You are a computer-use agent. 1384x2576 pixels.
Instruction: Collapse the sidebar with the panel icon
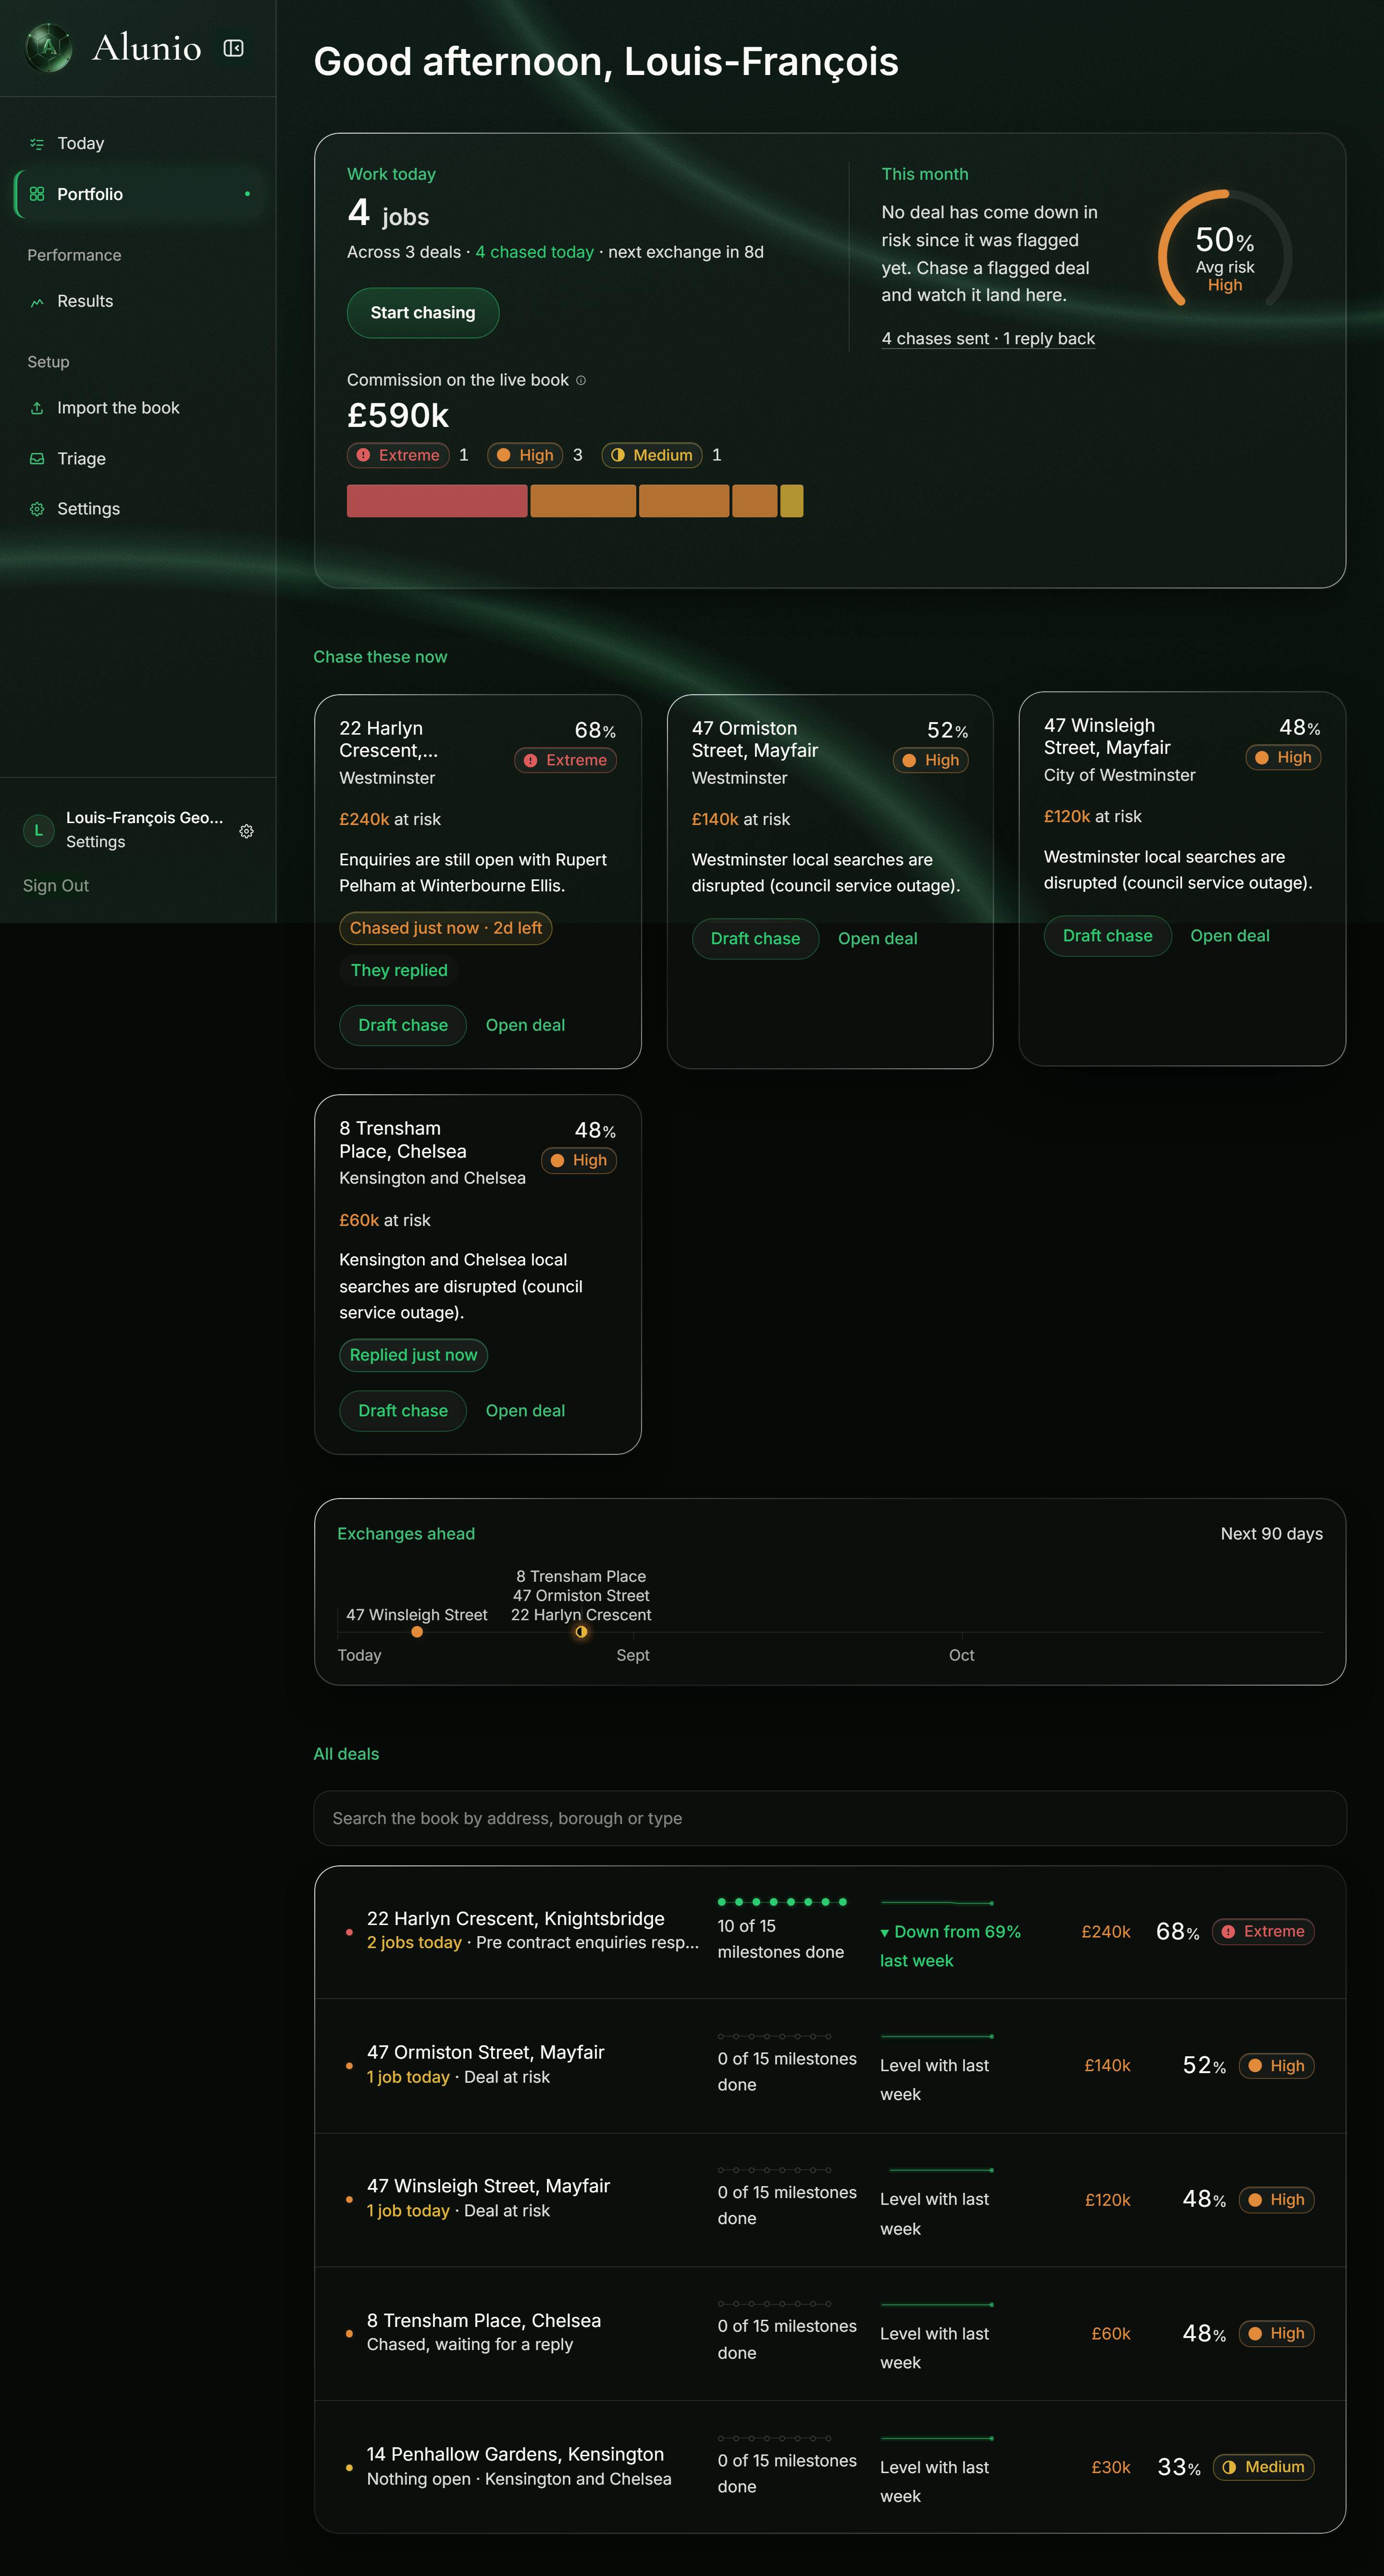pos(234,48)
